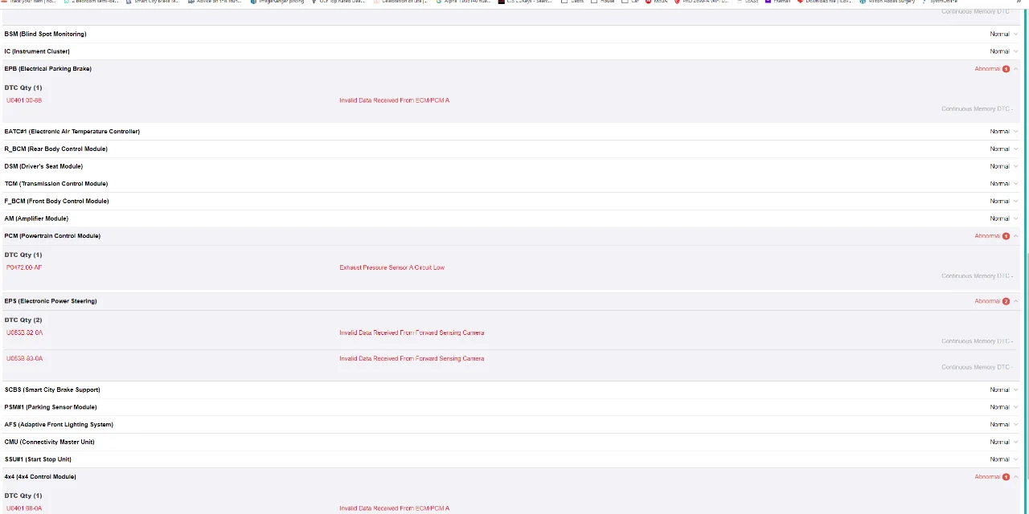
Task: Collapse the EPB Electrical Parking Brake section
Action: [1015, 69]
